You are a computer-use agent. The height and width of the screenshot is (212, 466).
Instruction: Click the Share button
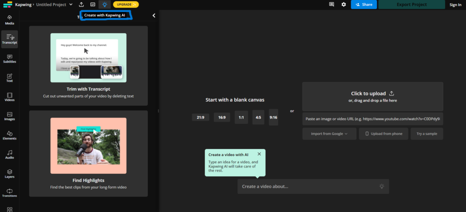[364, 5]
